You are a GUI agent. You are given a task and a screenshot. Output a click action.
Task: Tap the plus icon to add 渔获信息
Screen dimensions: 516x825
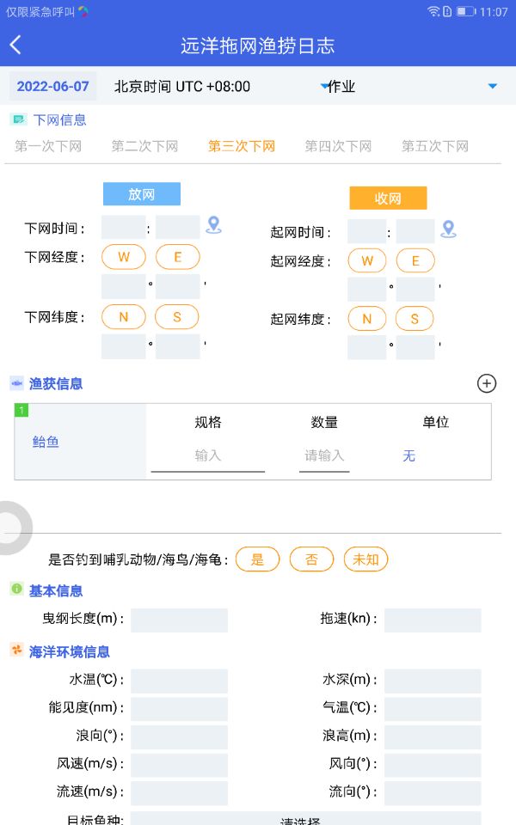[486, 383]
